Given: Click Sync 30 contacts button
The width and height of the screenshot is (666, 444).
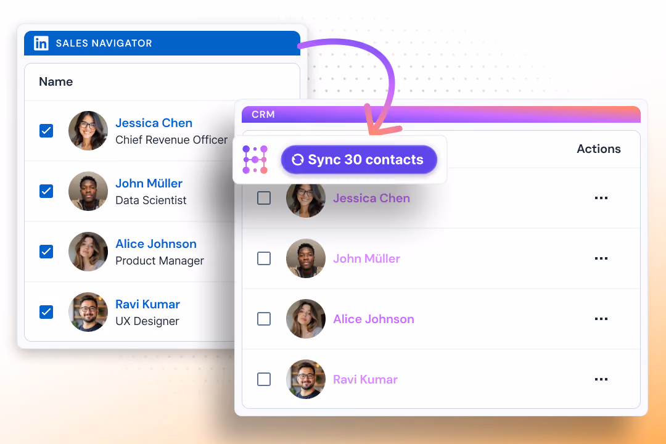Looking at the screenshot, I should coord(359,160).
